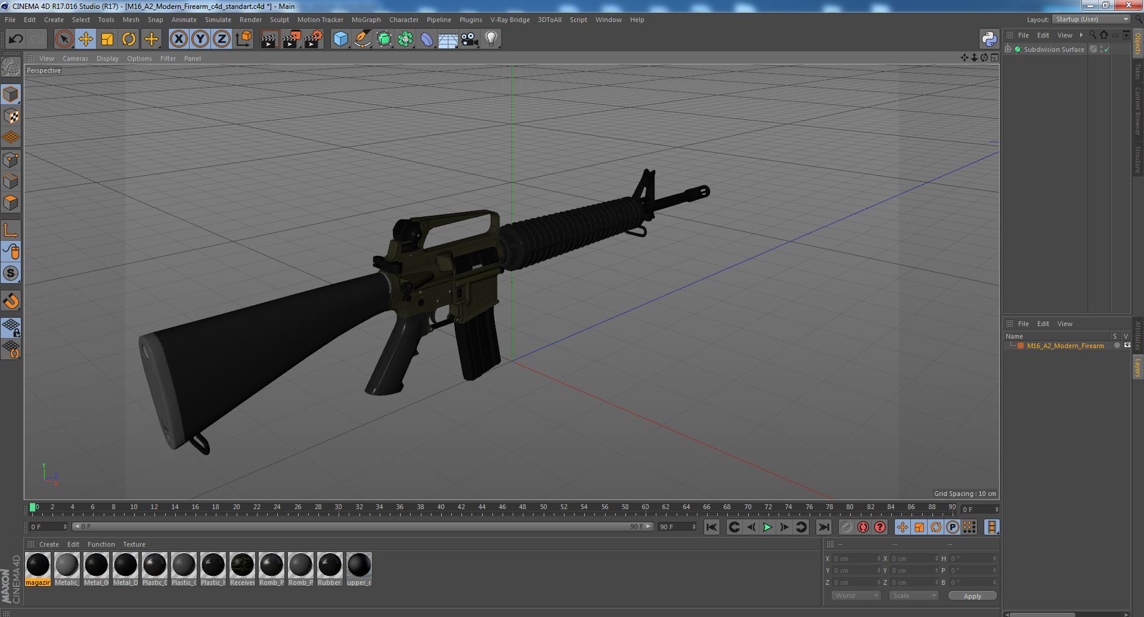Toggle solo for M16_A2_Modern_Firearm layer
Screen dimensions: 1144x617
(1117, 346)
